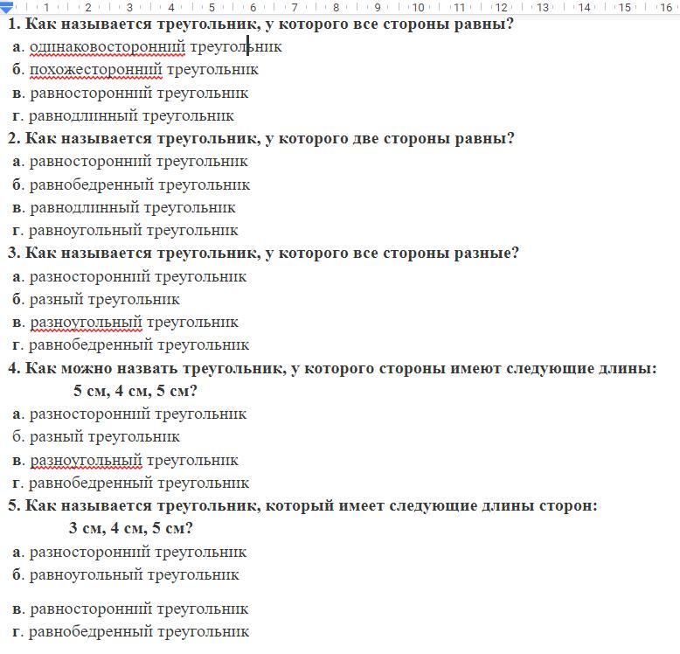Click answer г "равноугольный треугольник" under question 2
The height and width of the screenshot is (654, 680).
pyautogui.click(x=133, y=231)
